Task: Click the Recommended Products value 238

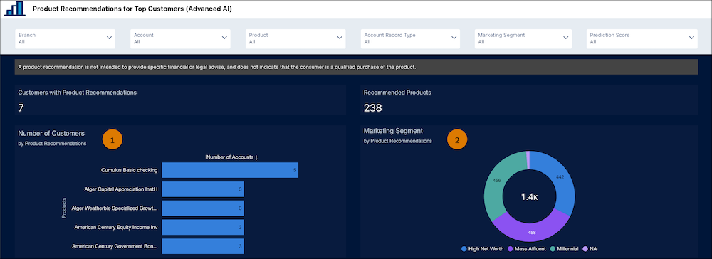Action: [x=373, y=108]
